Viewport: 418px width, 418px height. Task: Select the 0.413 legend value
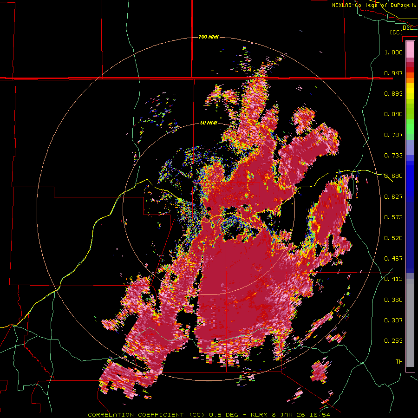(x=393, y=279)
